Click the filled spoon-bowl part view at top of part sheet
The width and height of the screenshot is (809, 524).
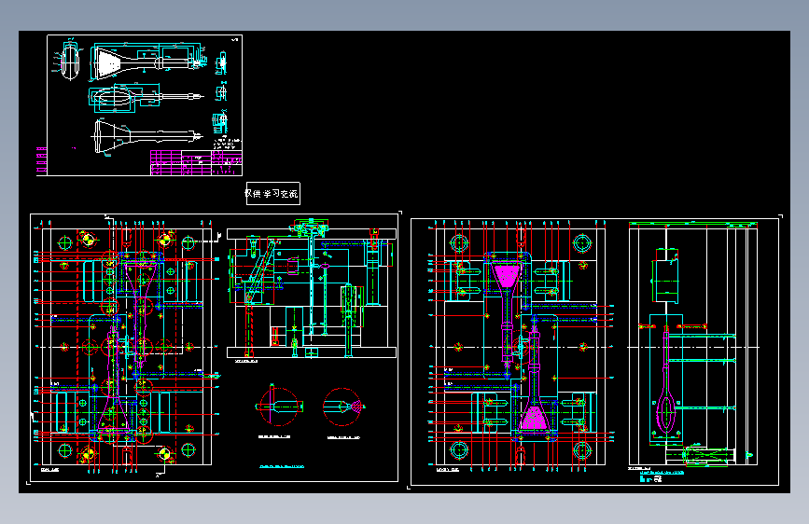point(148,62)
